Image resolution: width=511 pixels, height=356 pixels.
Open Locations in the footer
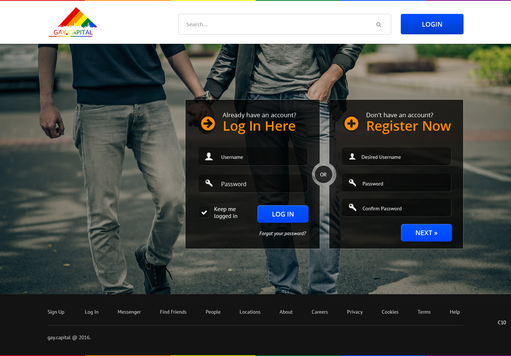(x=250, y=312)
